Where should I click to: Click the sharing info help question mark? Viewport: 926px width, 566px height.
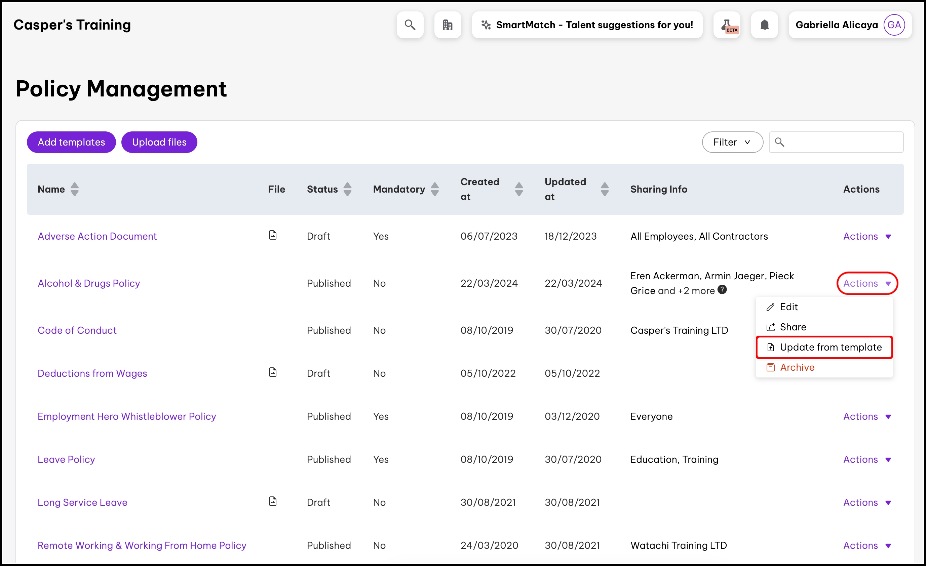pyautogui.click(x=722, y=290)
